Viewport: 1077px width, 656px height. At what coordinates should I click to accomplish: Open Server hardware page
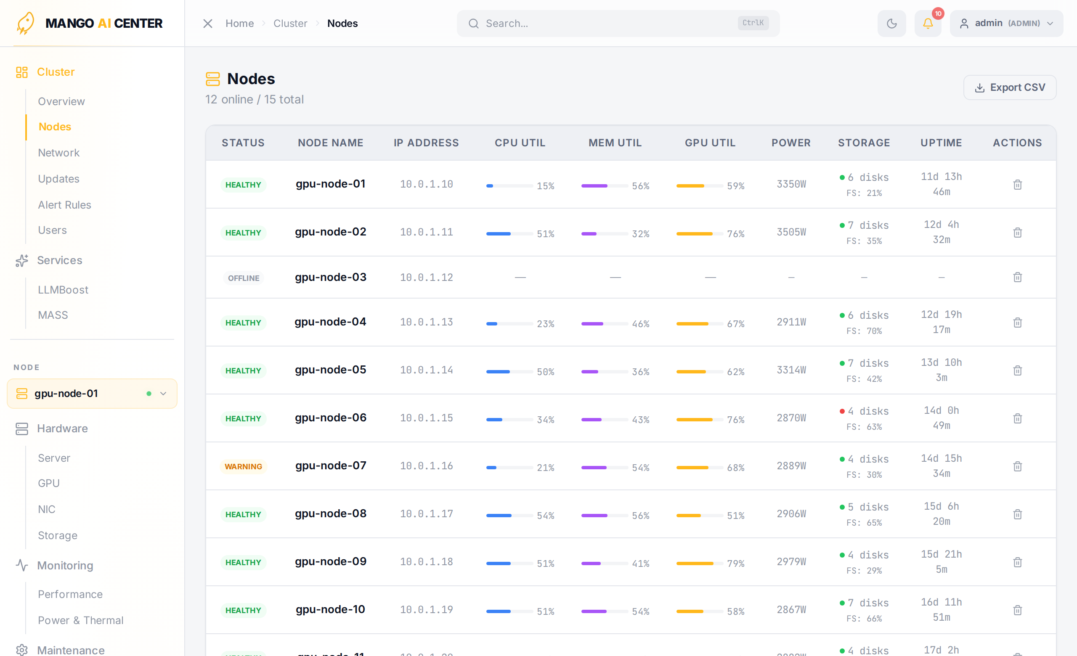click(x=54, y=458)
